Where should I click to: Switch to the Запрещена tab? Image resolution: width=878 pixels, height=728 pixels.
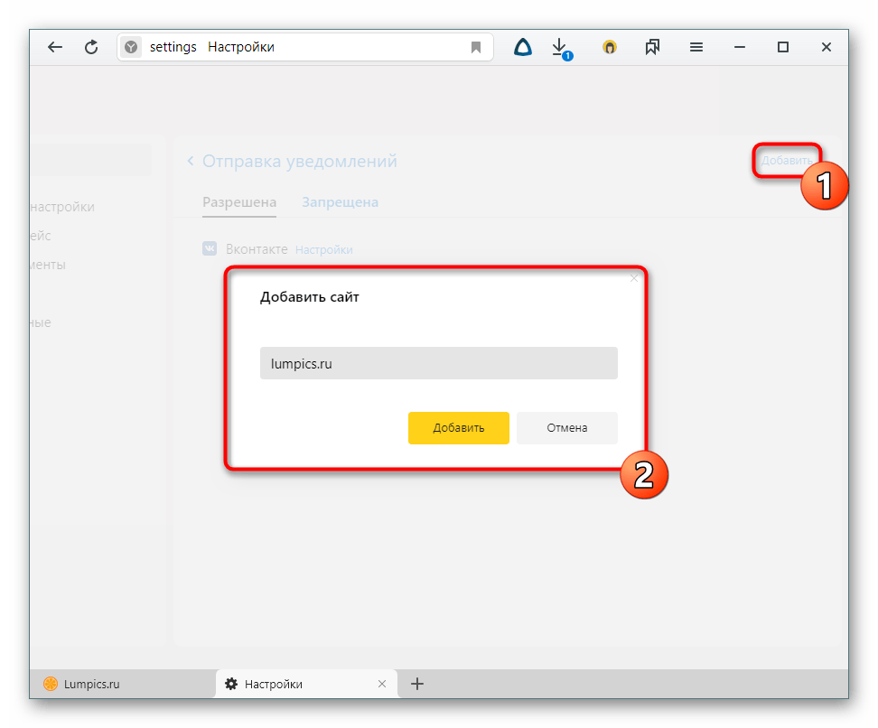tap(340, 202)
